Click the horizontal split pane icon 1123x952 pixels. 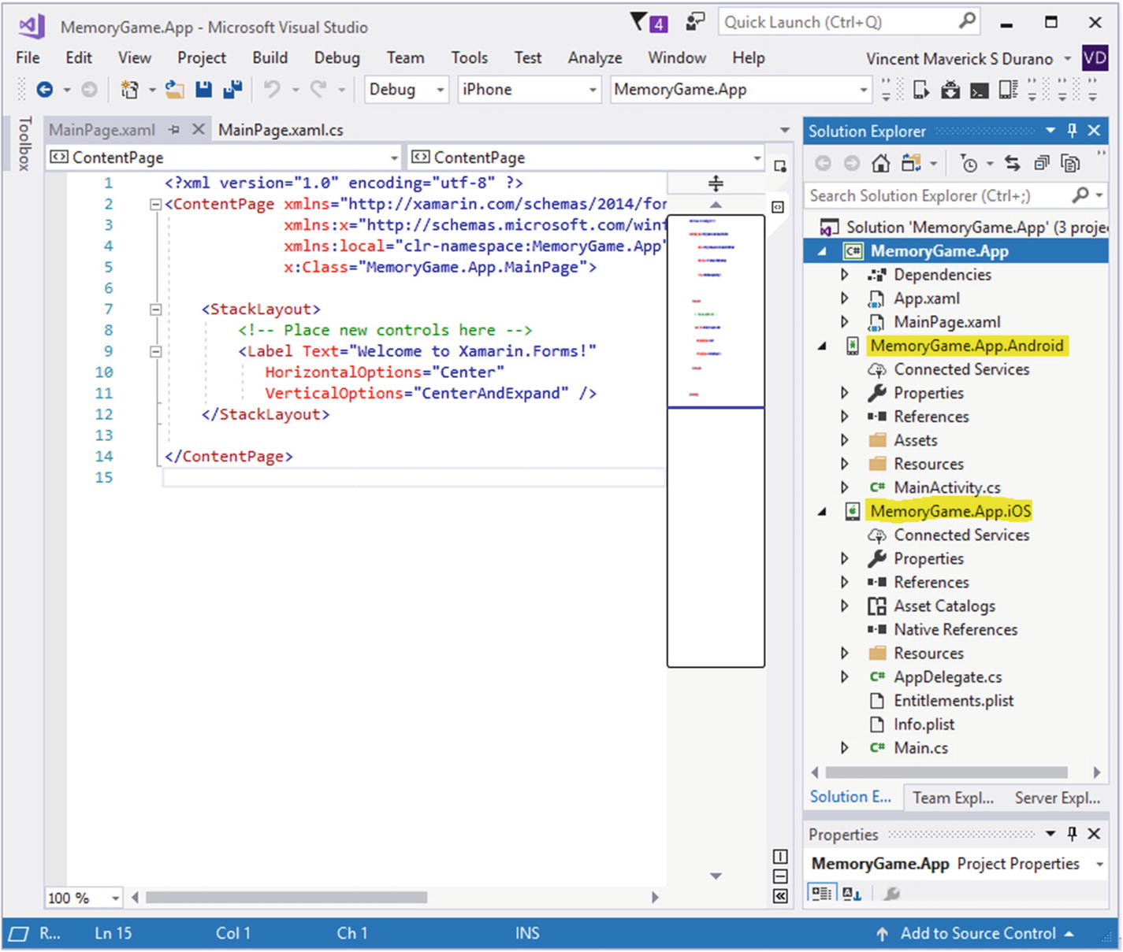coord(780,876)
